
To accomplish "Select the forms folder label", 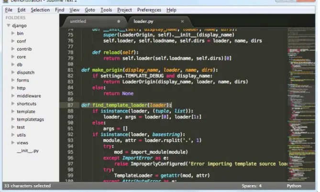I will [22, 80].
